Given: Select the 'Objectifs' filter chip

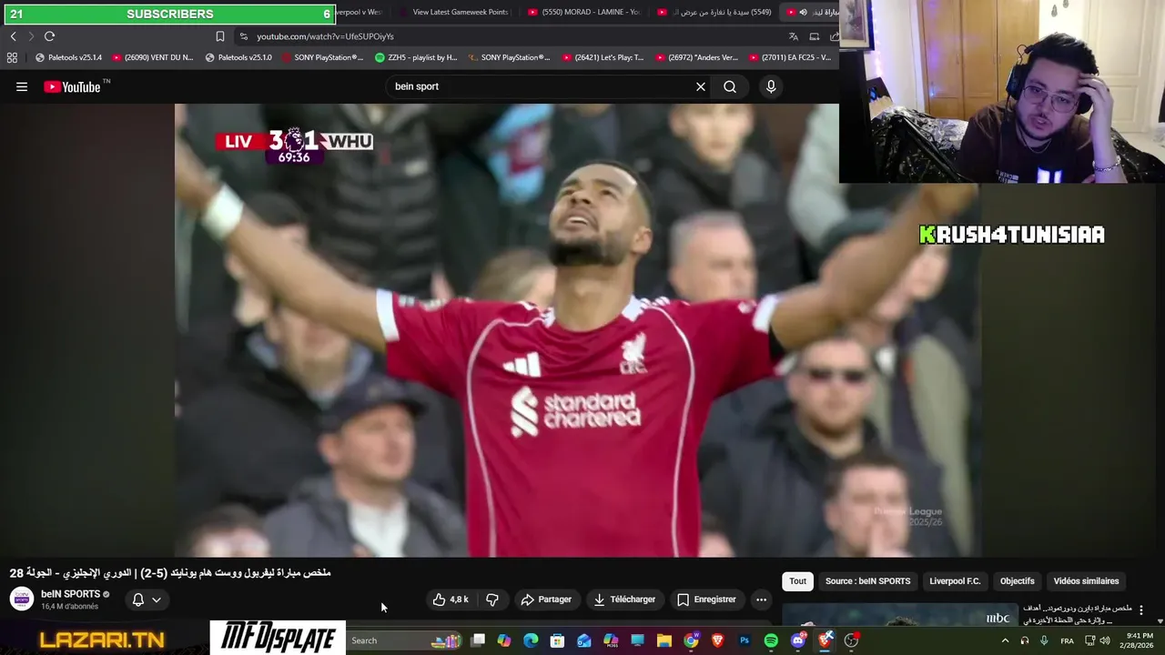Looking at the screenshot, I should point(1018,581).
